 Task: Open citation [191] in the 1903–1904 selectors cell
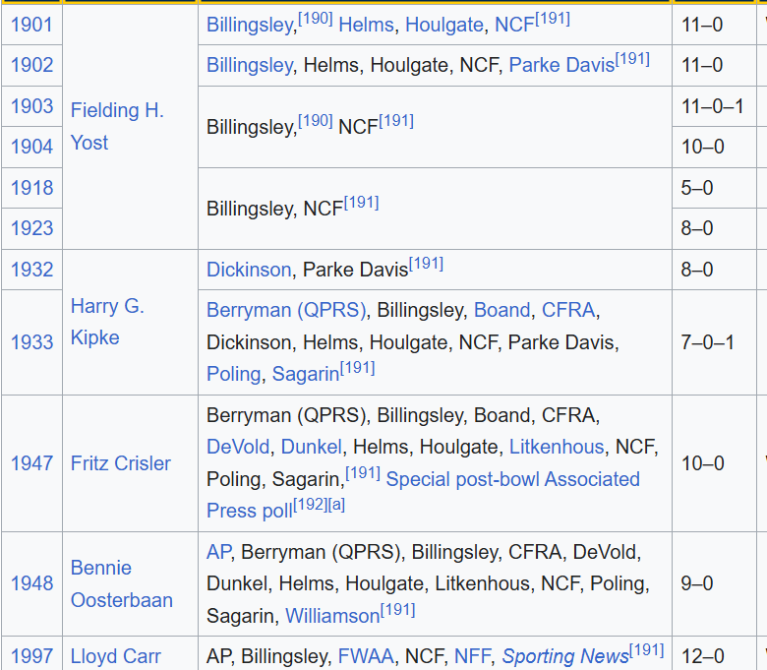tap(396, 121)
